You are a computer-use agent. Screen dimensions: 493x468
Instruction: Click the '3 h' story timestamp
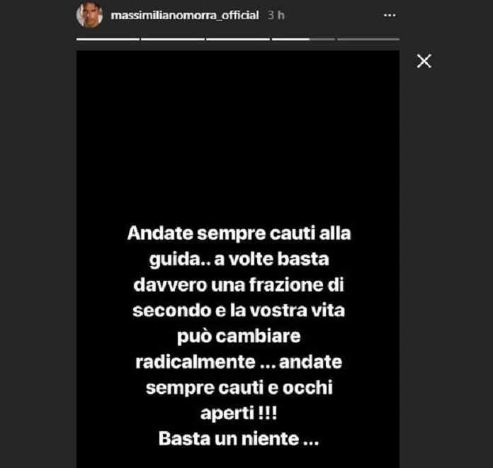tap(276, 16)
